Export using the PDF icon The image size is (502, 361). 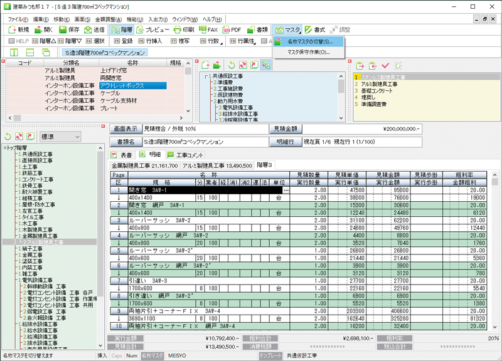pyautogui.click(x=227, y=29)
